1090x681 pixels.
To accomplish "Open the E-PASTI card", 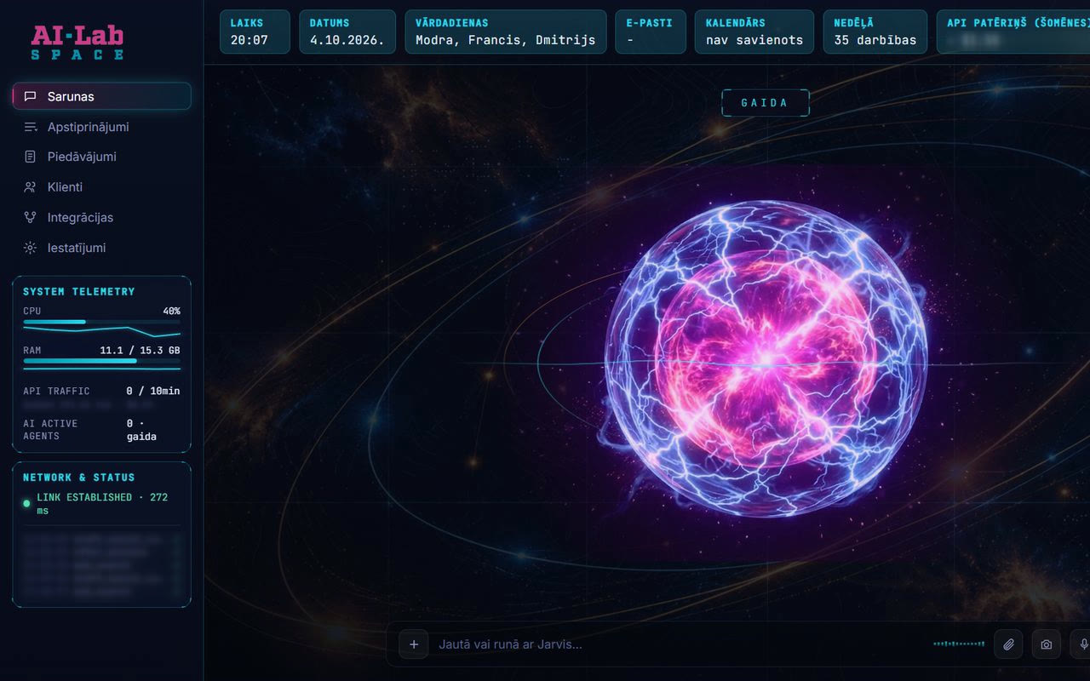I will (651, 31).
